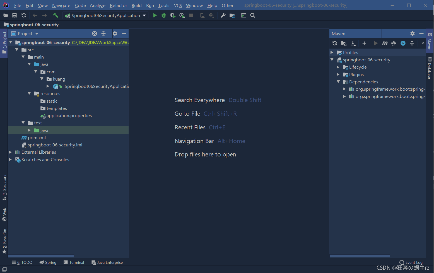Open the Favorites side tab
The width and height of the screenshot is (434, 273).
pyautogui.click(x=4, y=241)
